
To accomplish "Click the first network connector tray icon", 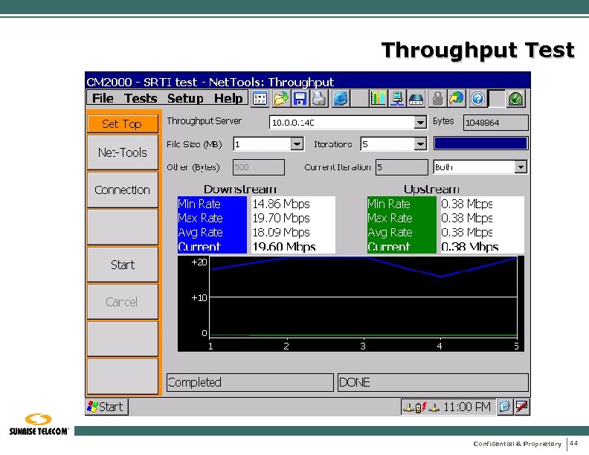I will click(408, 407).
